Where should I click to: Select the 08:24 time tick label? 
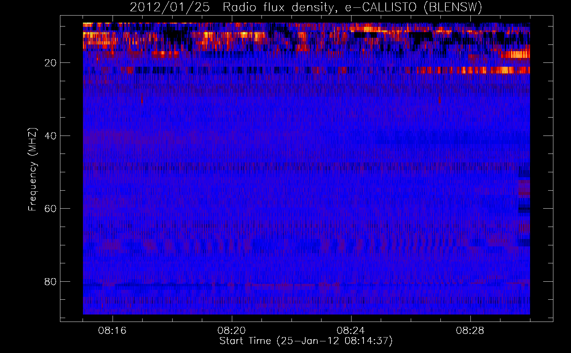tap(351, 331)
